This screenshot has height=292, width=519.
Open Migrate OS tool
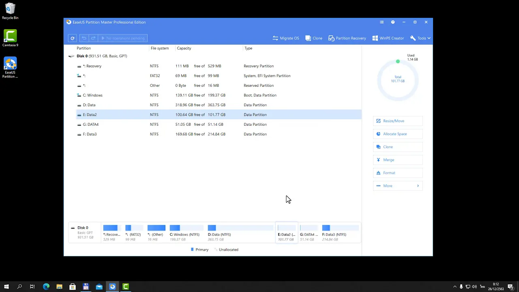[x=286, y=38]
